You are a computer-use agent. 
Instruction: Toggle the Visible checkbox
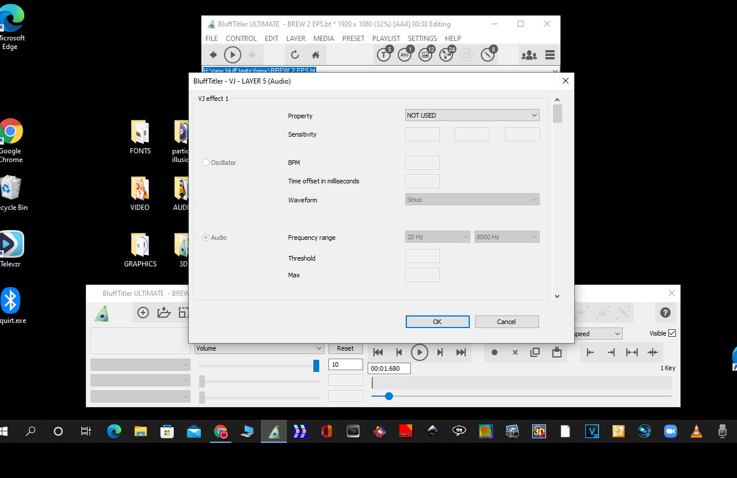[672, 333]
